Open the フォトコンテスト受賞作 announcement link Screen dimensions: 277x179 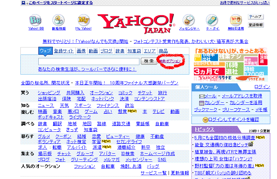(191, 41)
